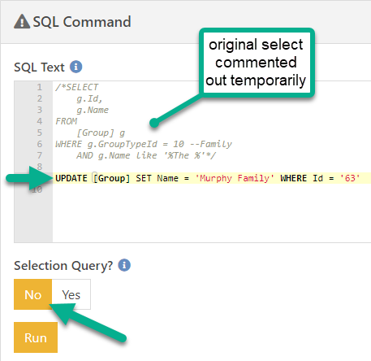The image size is (371, 361).
Task: Click the 'Murphy Family' string value
Action: tap(235, 178)
